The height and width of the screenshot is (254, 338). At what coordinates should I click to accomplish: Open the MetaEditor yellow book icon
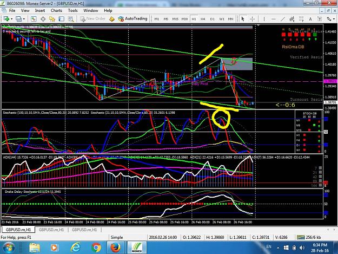click(x=111, y=19)
